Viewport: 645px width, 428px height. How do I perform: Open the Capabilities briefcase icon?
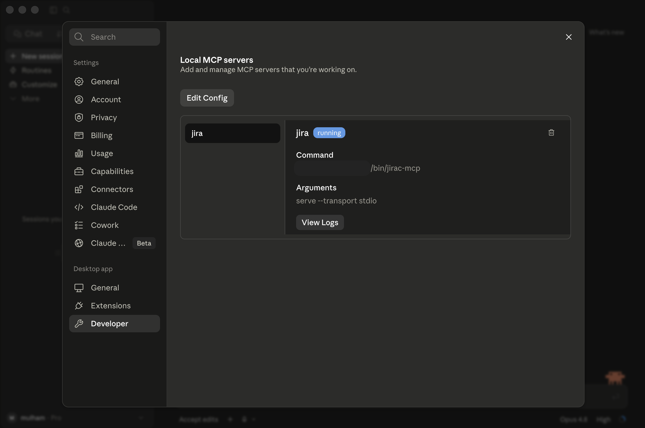coord(79,171)
